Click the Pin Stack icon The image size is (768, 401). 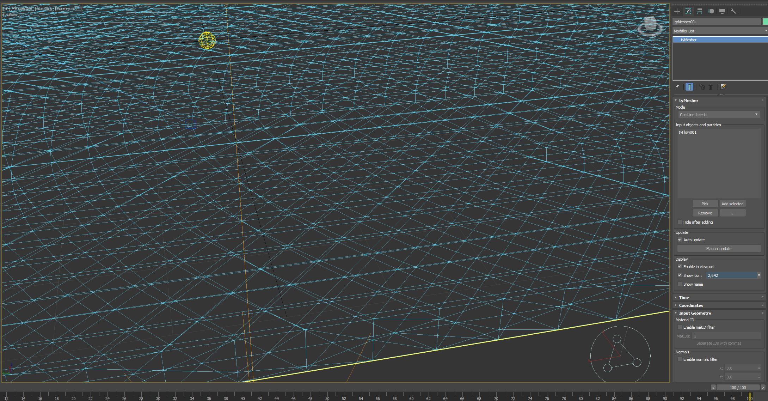pyautogui.click(x=677, y=87)
